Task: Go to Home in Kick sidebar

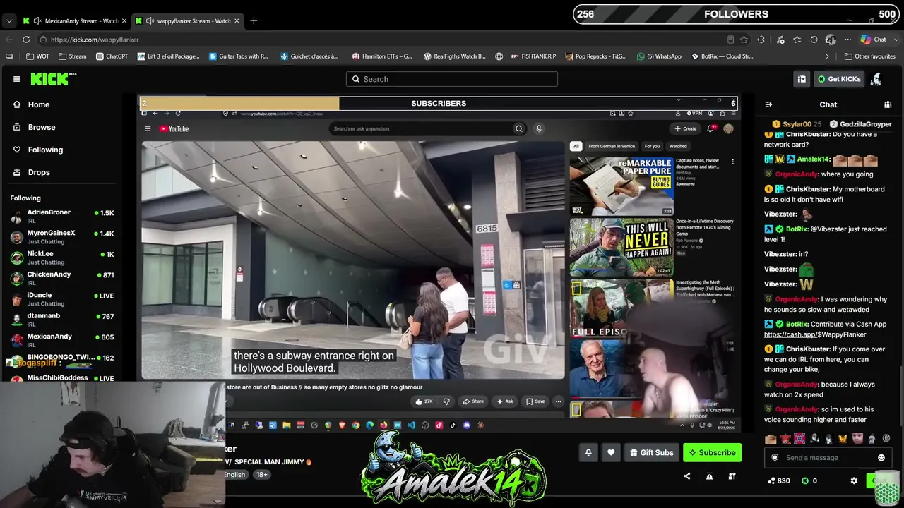Action: [39, 104]
